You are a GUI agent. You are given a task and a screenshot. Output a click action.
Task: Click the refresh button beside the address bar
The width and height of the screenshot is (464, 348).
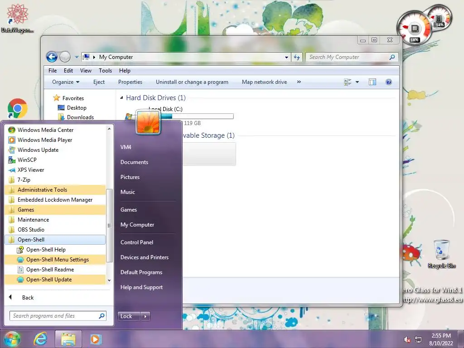point(296,57)
